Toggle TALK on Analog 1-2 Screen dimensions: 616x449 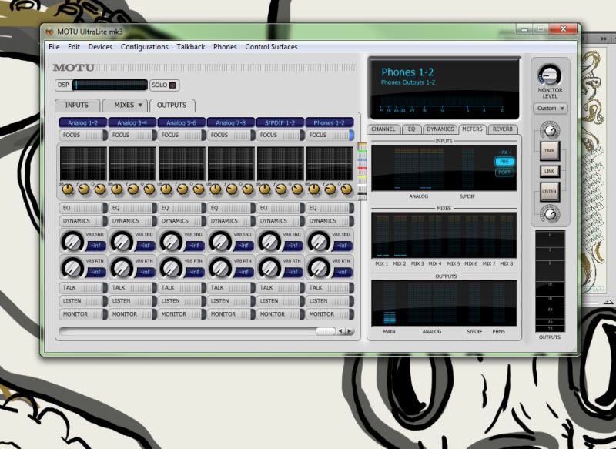coord(83,288)
